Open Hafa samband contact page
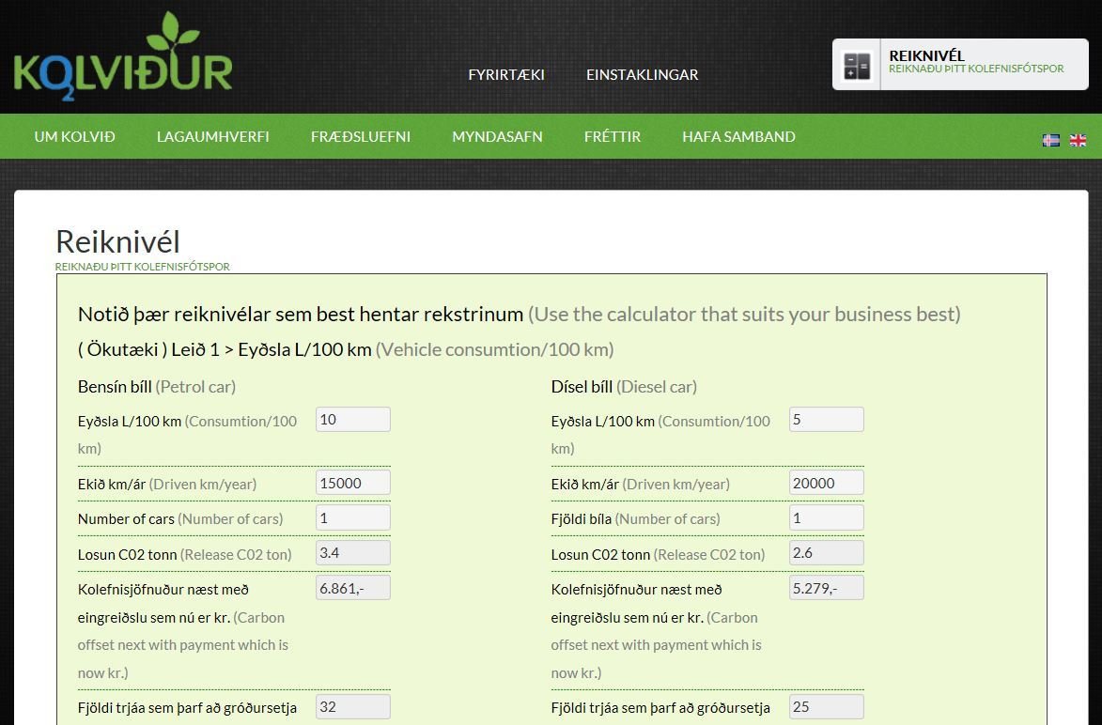This screenshot has width=1102, height=725. [x=738, y=136]
